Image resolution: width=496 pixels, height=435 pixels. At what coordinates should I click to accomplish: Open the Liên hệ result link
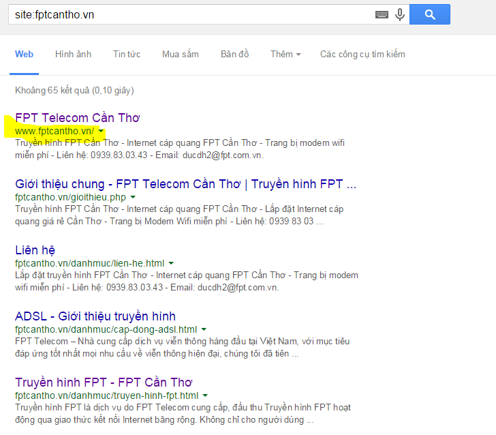35,250
